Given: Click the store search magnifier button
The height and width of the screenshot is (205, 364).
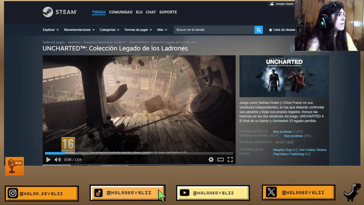Looking at the screenshot, I should [258, 30].
